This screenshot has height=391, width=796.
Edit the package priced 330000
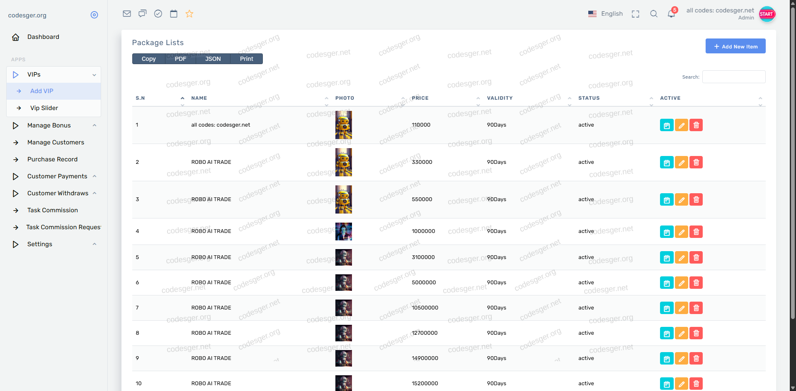click(x=681, y=162)
